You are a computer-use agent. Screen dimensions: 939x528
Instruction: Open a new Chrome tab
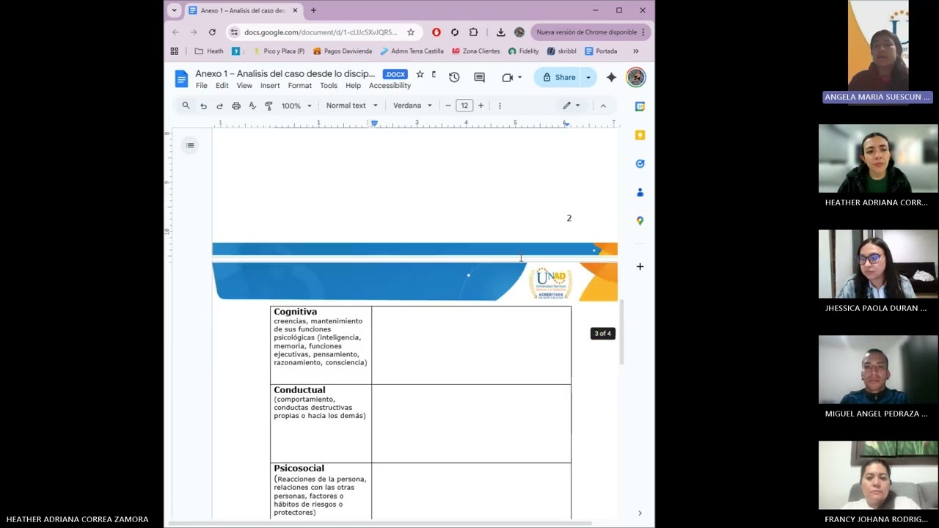tap(313, 10)
